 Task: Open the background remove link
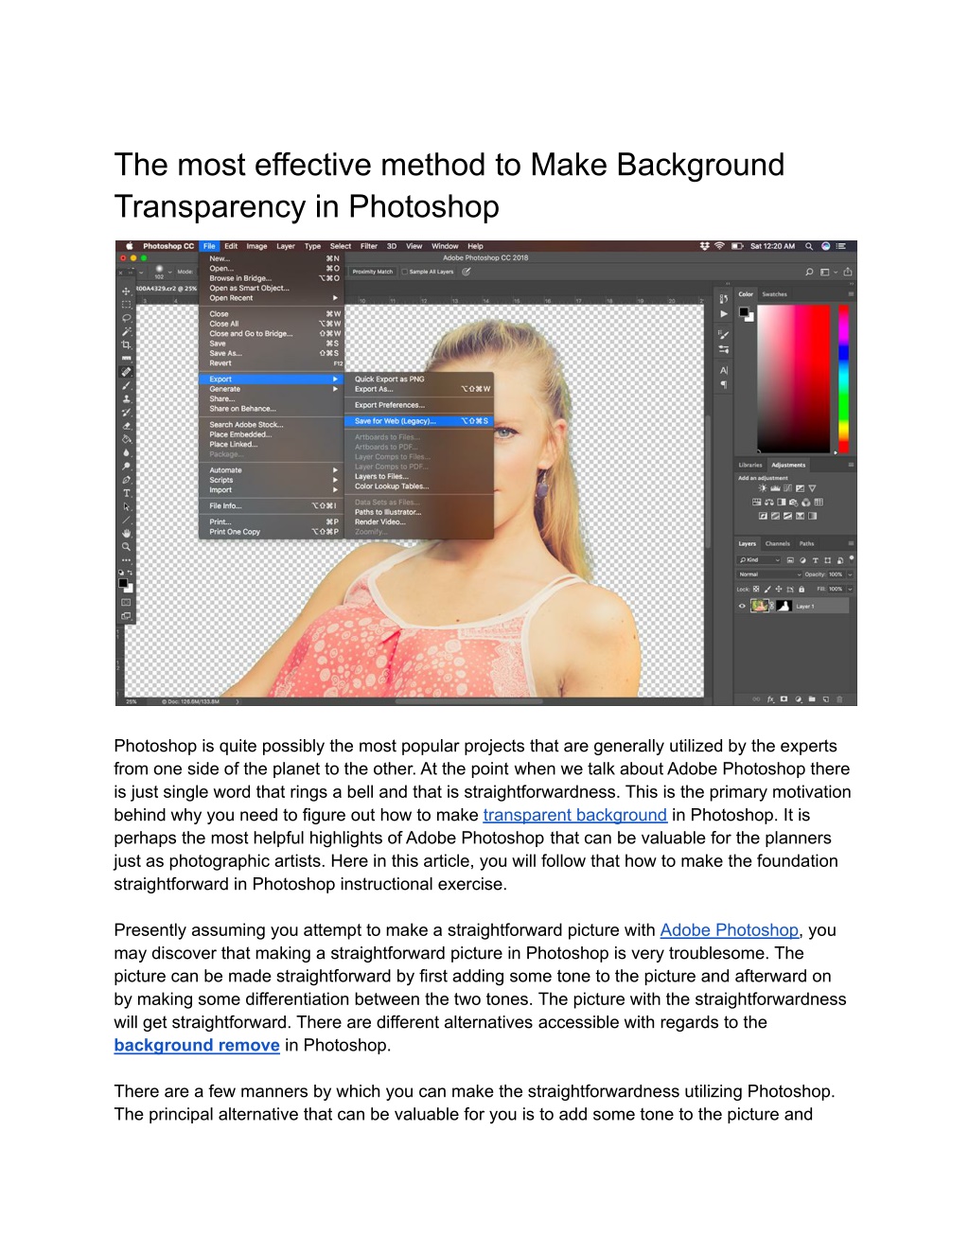[197, 1045]
